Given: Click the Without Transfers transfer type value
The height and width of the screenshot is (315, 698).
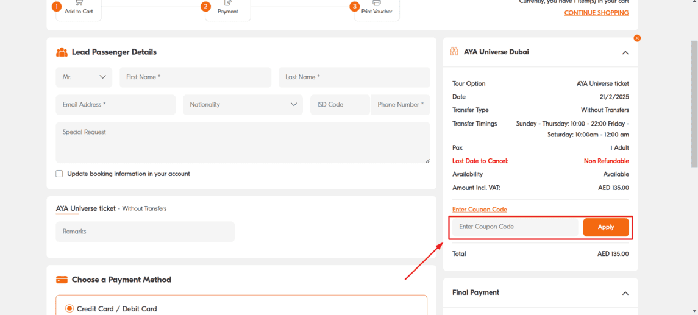Looking at the screenshot, I should 605,110.
